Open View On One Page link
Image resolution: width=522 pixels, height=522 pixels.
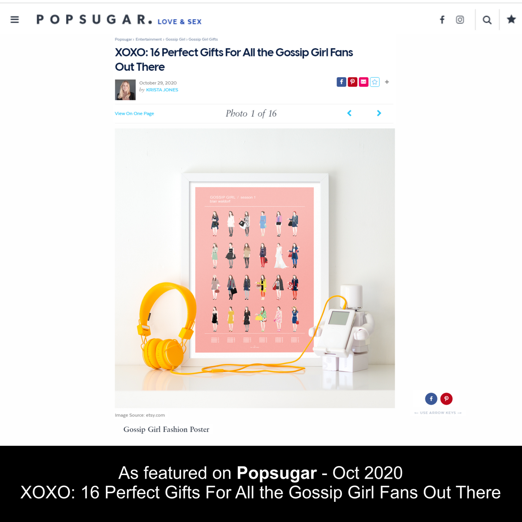pyautogui.click(x=134, y=113)
